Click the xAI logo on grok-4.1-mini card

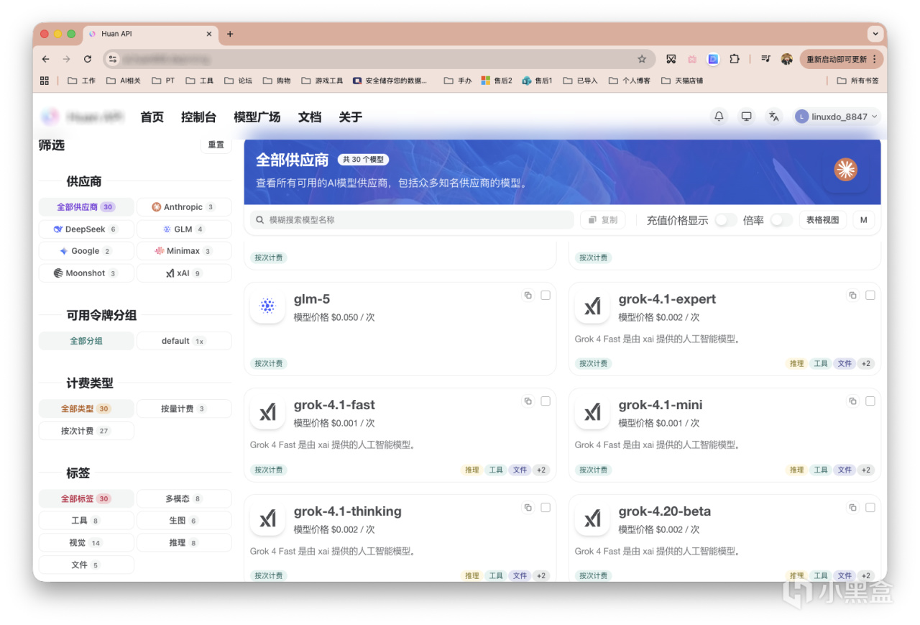click(593, 412)
